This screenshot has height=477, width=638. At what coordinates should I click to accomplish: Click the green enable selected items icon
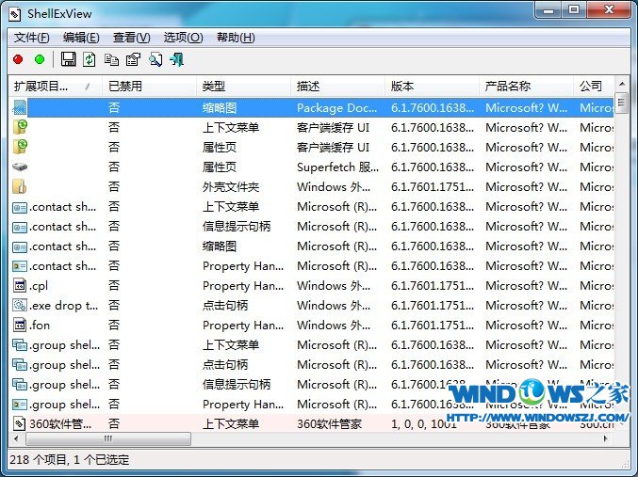(40, 59)
